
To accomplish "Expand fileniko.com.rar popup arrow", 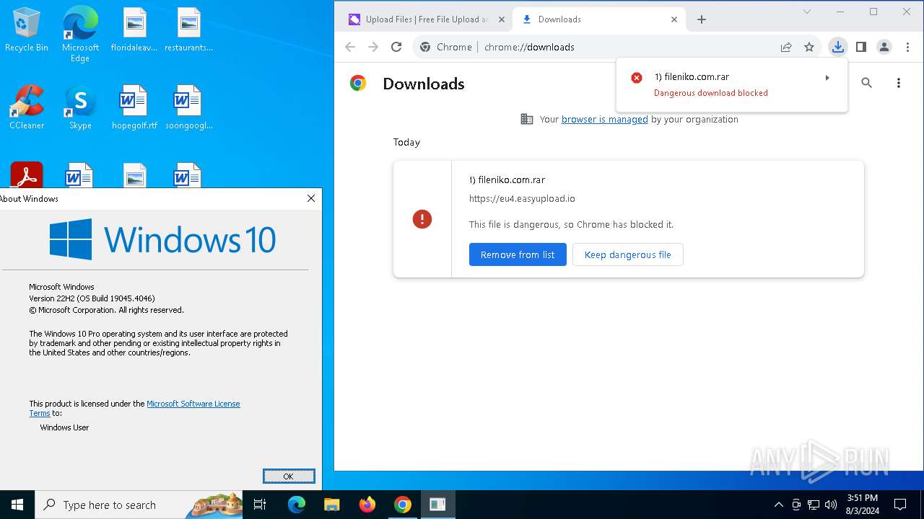I will click(827, 77).
